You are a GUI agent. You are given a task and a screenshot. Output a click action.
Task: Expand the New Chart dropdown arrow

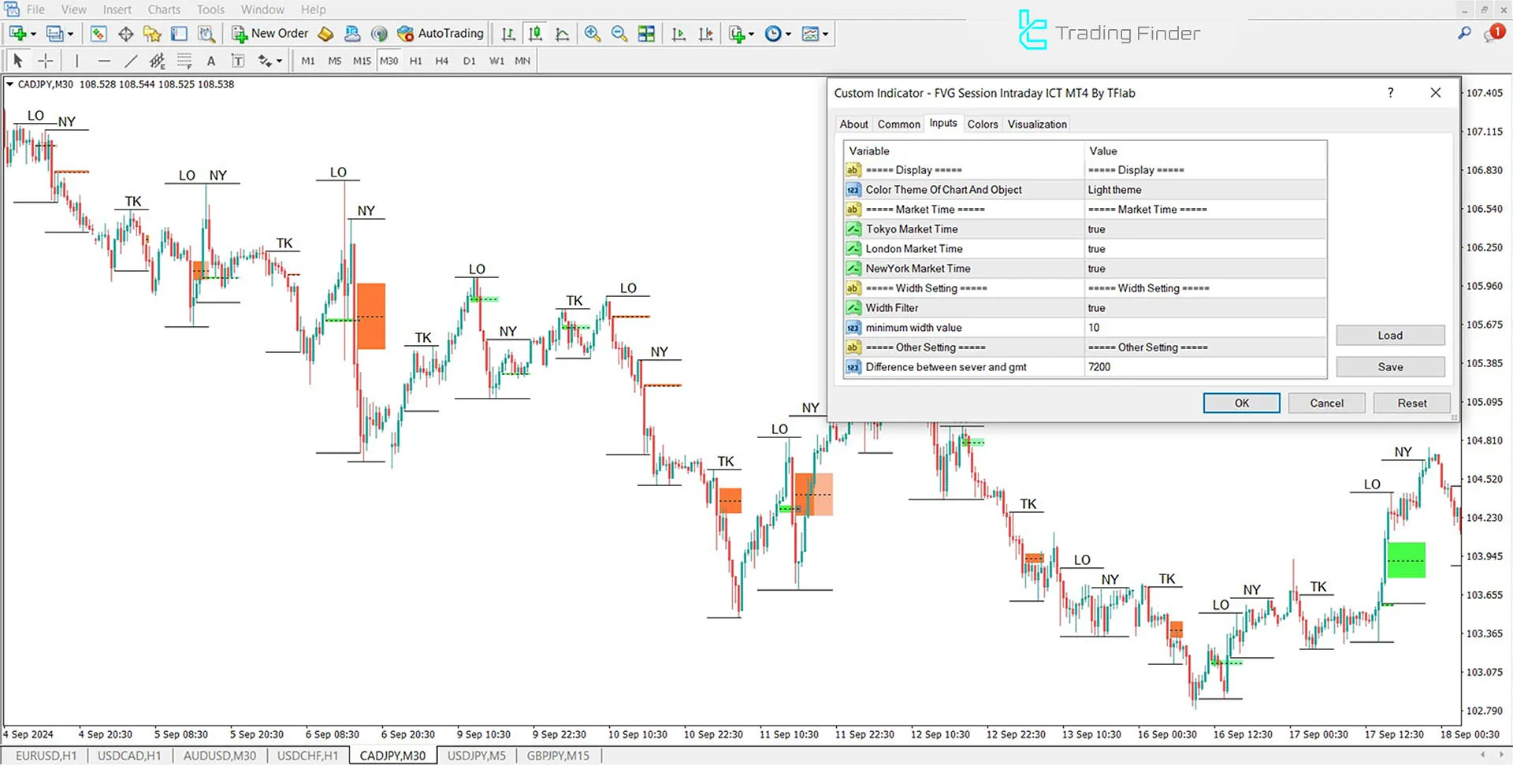click(33, 34)
